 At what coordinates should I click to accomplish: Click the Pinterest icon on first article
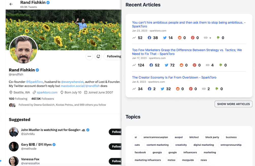click(193, 38)
